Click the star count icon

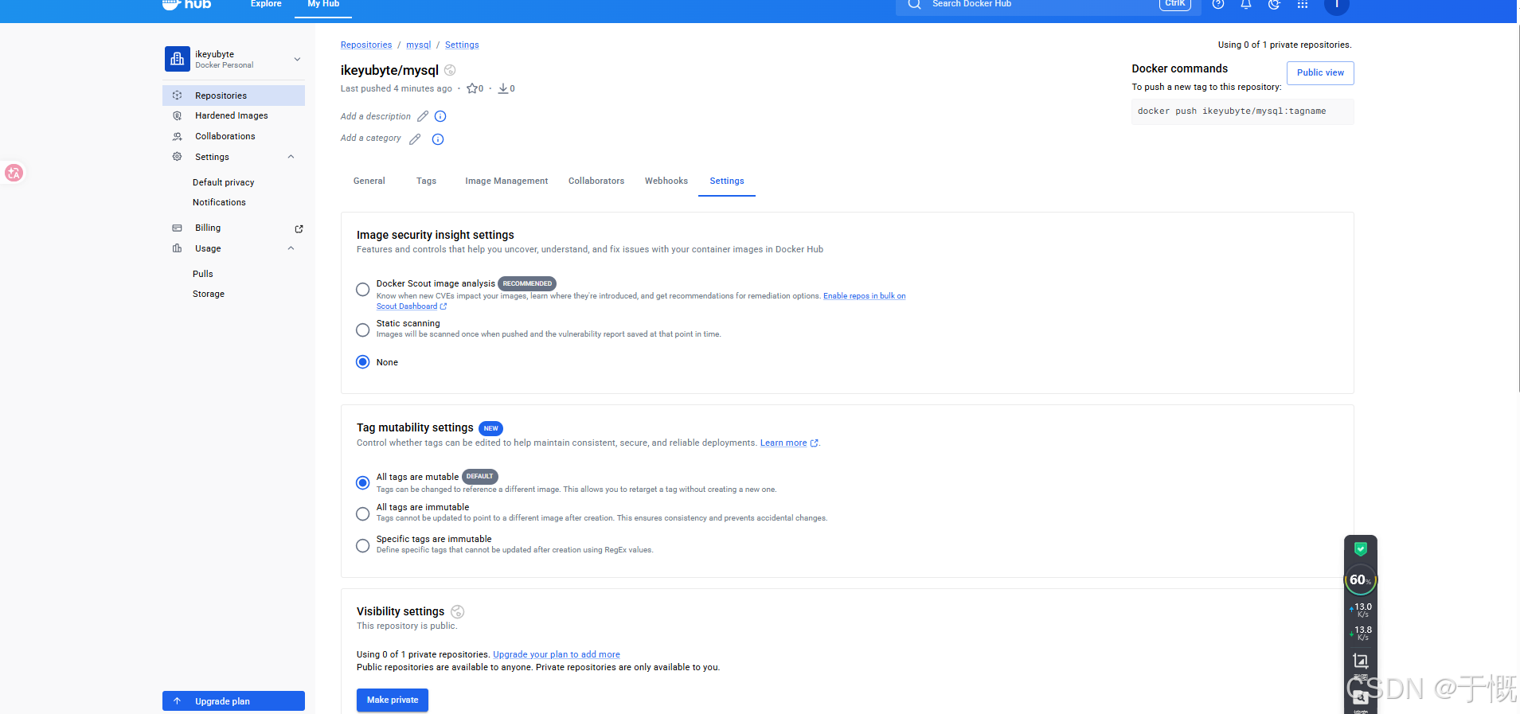click(472, 88)
